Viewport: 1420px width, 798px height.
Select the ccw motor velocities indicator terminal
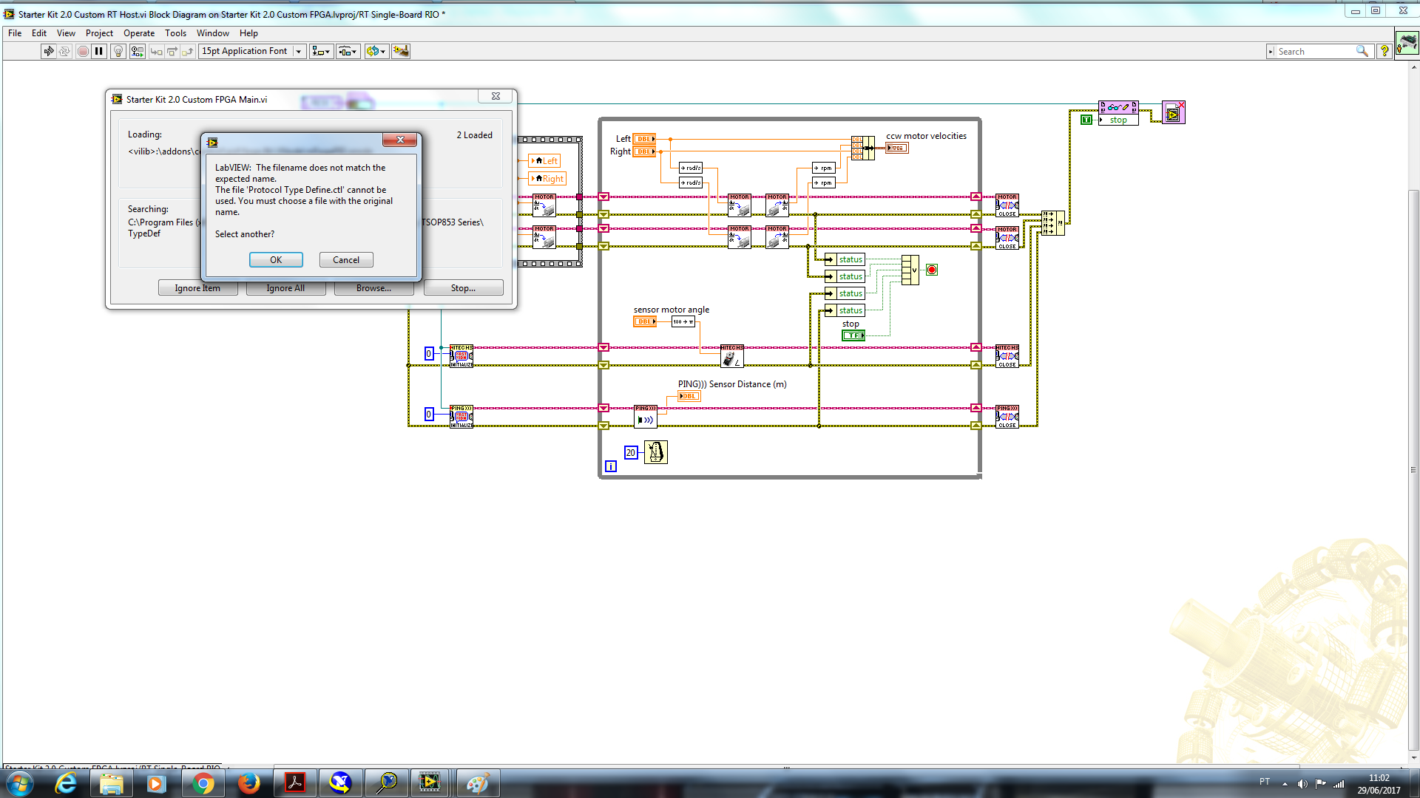point(897,149)
